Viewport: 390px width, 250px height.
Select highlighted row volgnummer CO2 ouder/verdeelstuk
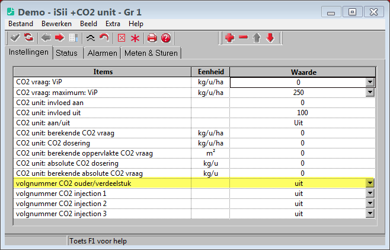pyautogui.click(x=194, y=183)
